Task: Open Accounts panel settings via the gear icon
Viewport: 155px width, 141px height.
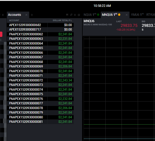Action: click(x=79, y=15)
